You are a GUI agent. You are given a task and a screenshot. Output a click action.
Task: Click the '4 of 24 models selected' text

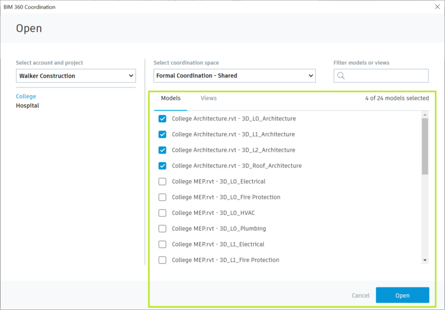[x=397, y=99]
